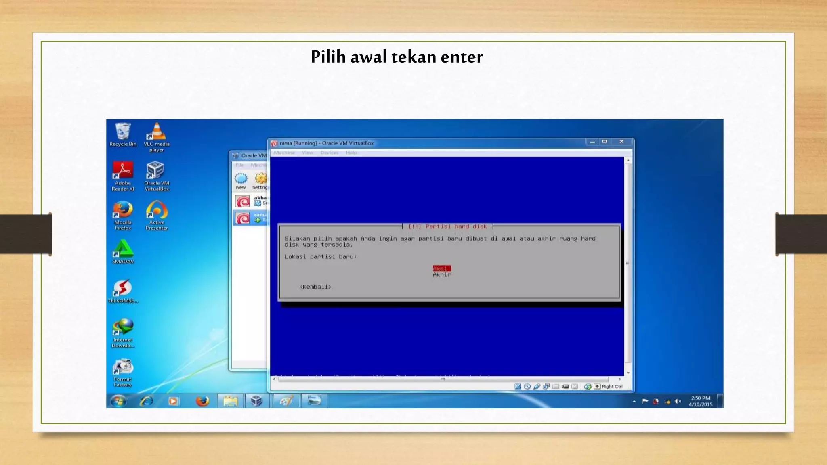The image size is (827, 465).
Task: Open the Recycle Bin desktop icon
Action: (123, 134)
